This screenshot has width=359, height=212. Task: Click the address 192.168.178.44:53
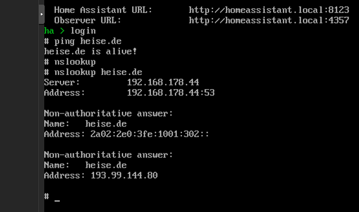[171, 93]
